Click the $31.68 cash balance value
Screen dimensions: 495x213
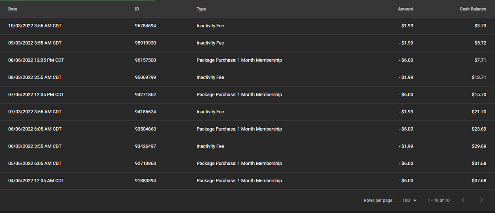(479, 164)
